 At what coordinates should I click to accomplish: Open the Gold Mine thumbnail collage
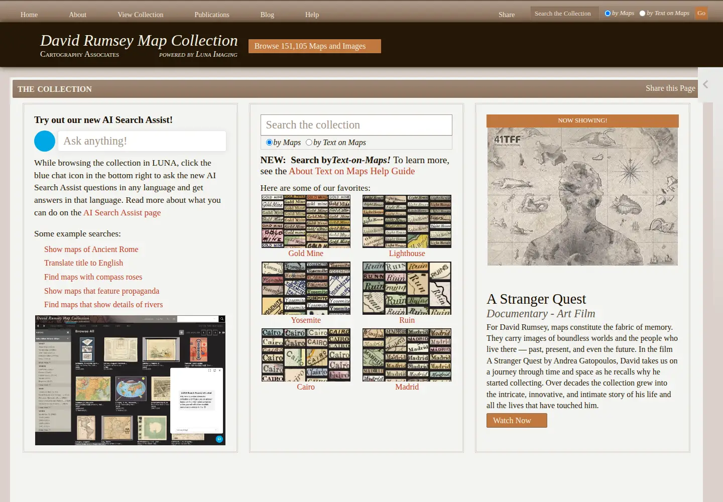coord(306,221)
